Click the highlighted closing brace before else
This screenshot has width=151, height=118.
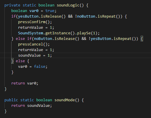12,61
